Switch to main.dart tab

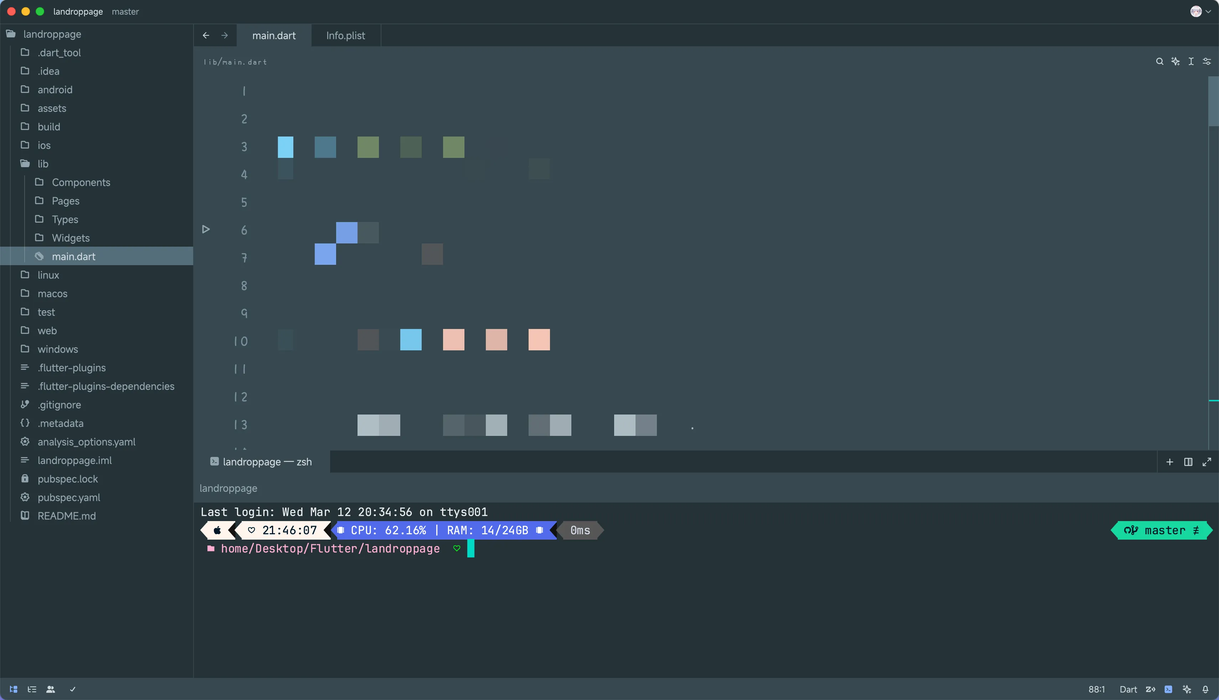pos(274,36)
